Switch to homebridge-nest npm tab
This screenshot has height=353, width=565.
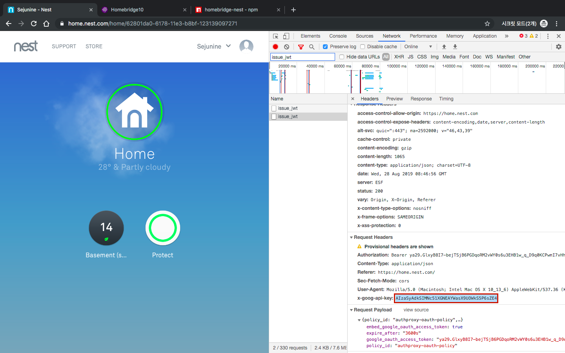(237, 10)
